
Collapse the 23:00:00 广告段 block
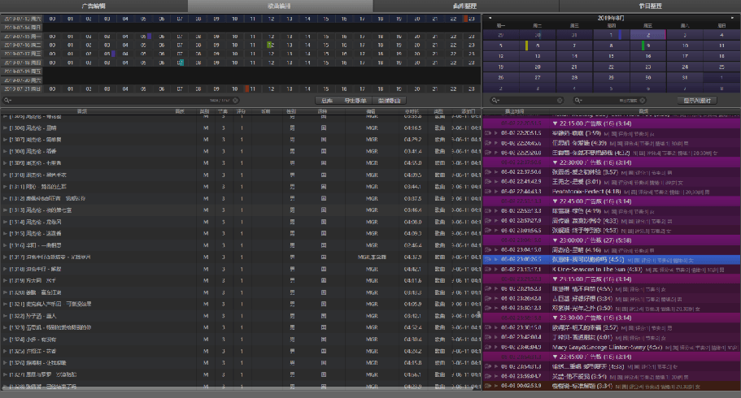pyautogui.click(x=556, y=240)
